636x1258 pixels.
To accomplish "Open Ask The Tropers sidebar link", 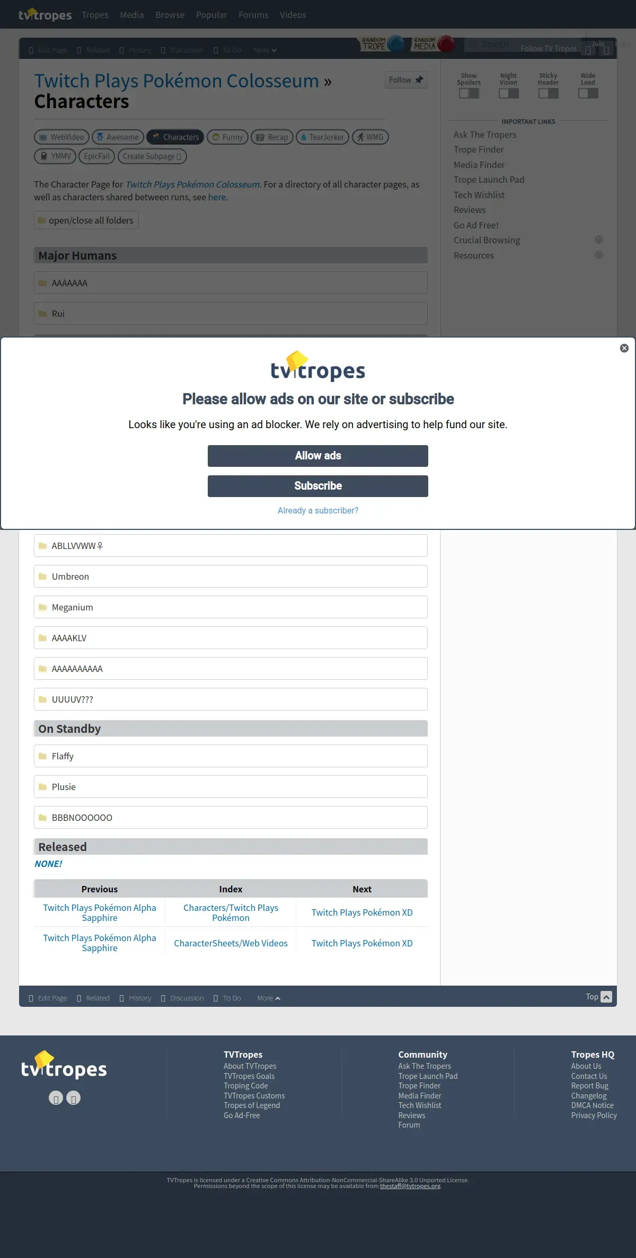I will [x=485, y=135].
